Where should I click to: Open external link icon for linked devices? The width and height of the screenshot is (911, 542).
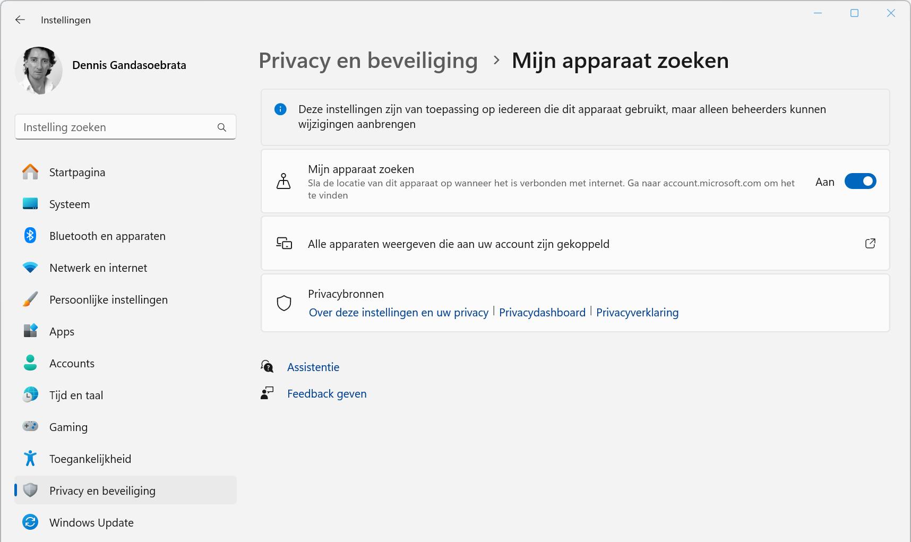click(x=870, y=244)
